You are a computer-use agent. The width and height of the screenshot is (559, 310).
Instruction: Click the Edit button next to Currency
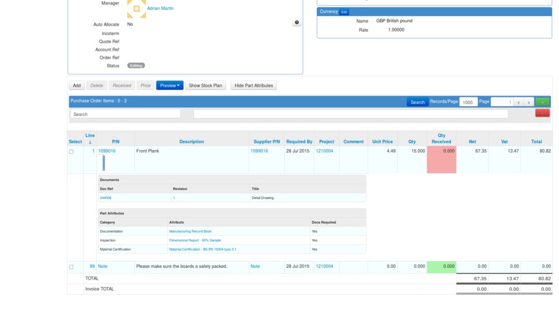[344, 12]
